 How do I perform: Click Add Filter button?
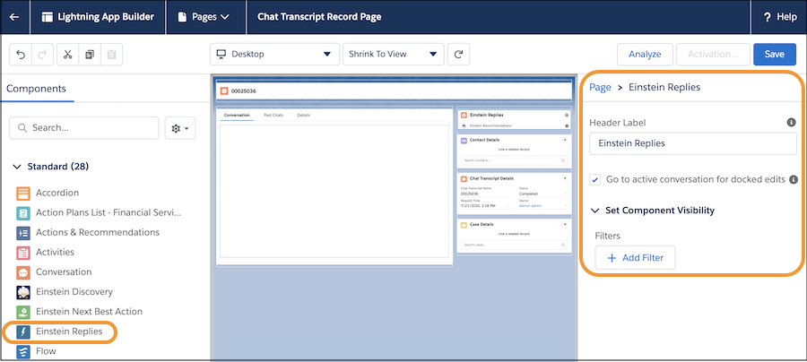click(x=635, y=258)
